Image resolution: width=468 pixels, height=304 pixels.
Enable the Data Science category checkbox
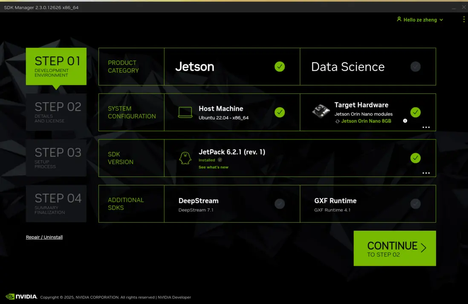click(416, 67)
